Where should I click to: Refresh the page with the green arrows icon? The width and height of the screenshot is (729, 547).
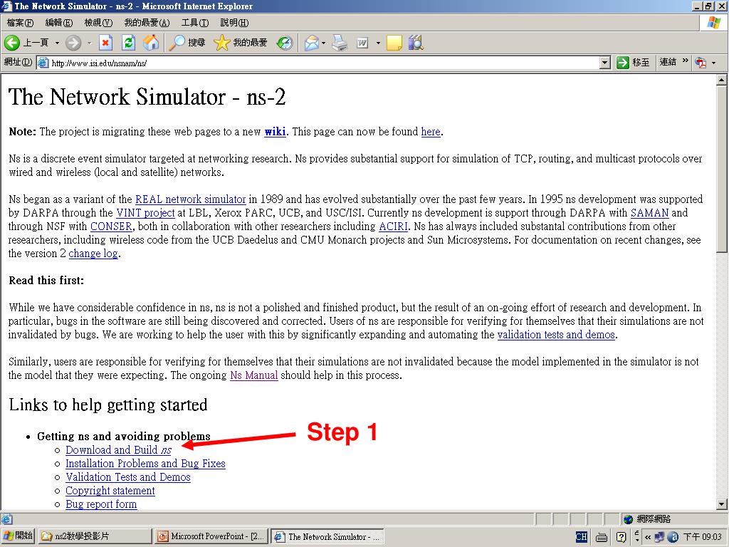128,43
